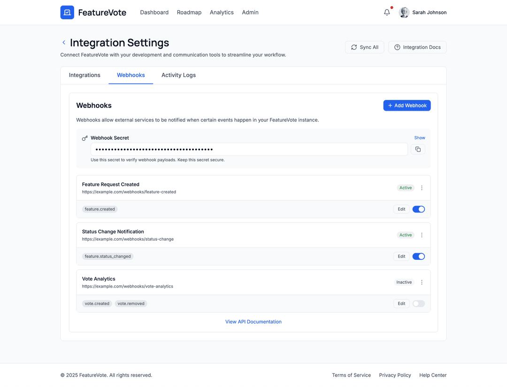The image size is (507, 387).
Task: Open the Analytics menu item
Action: (x=222, y=13)
